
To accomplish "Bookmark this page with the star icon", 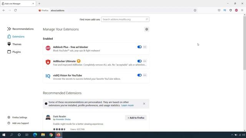I will tap(195, 10).
